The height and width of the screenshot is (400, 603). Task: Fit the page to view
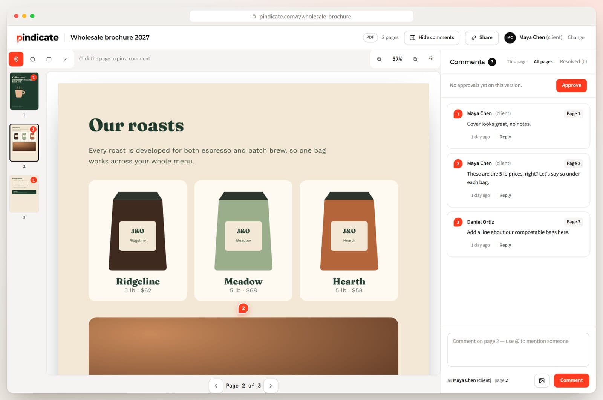click(x=431, y=59)
